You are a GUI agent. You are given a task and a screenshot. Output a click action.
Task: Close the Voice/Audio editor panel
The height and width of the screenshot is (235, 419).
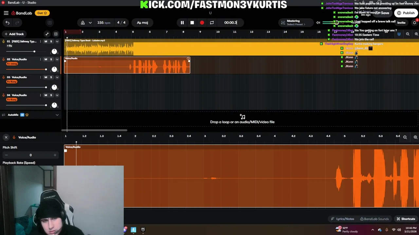coord(6,137)
